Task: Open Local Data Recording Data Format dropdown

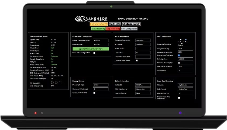Action: coord(185,89)
